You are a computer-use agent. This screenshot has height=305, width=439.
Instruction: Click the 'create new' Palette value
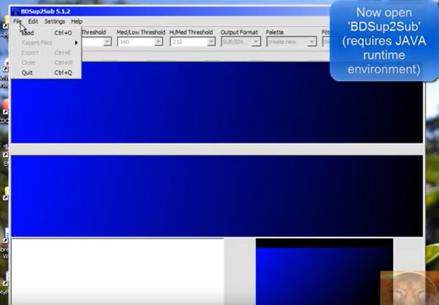pos(282,41)
